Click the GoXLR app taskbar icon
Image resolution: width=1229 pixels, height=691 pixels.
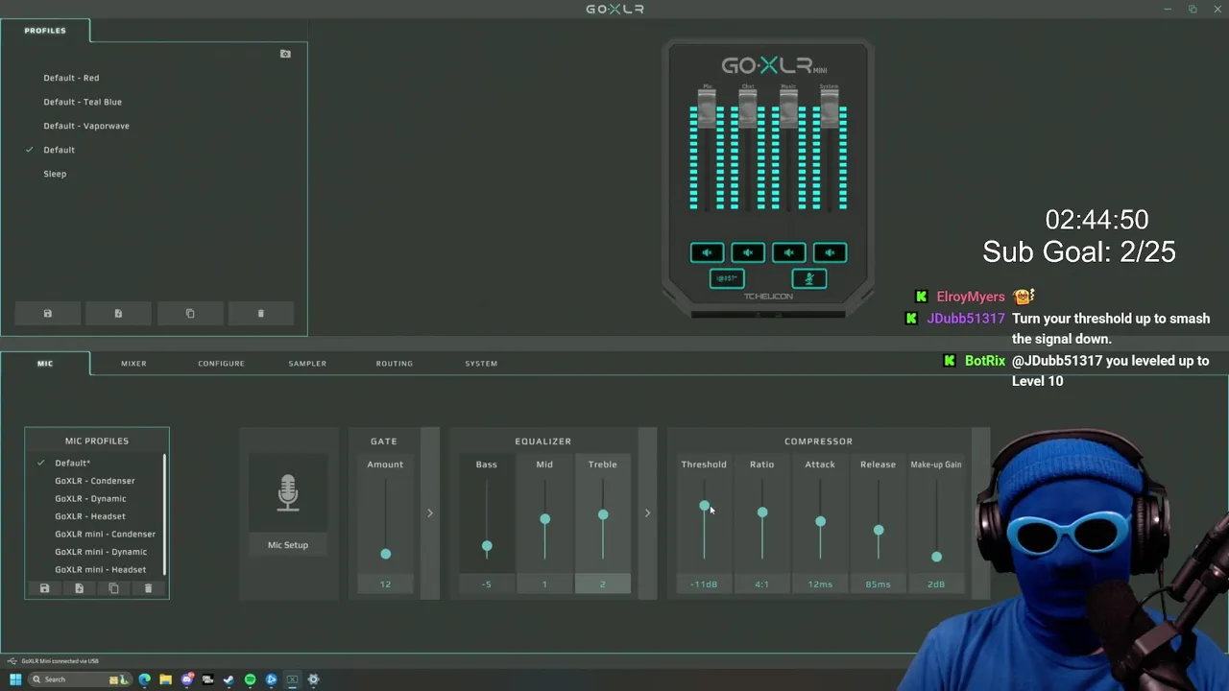click(x=292, y=679)
